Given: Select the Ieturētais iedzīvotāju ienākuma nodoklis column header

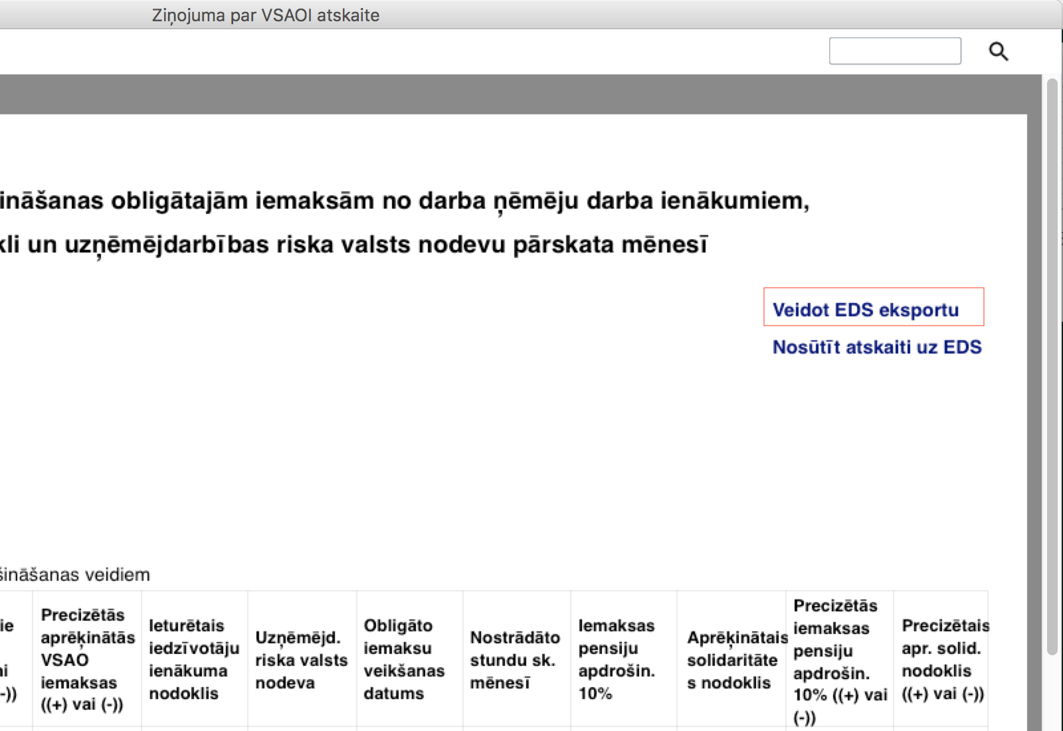Looking at the screenshot, I should point(194,658).
